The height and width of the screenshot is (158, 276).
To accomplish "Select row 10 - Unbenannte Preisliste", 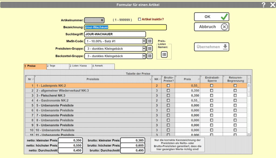I will tap(136, 130).
